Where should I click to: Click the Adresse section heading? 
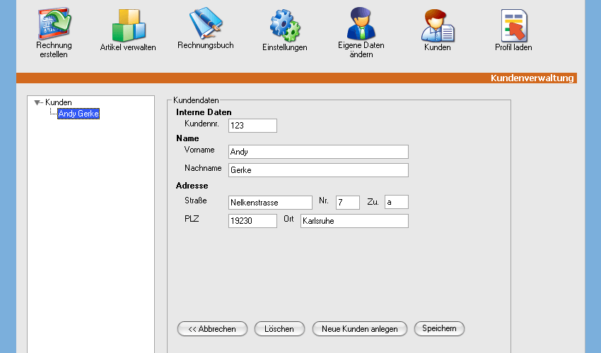[192, 186]
